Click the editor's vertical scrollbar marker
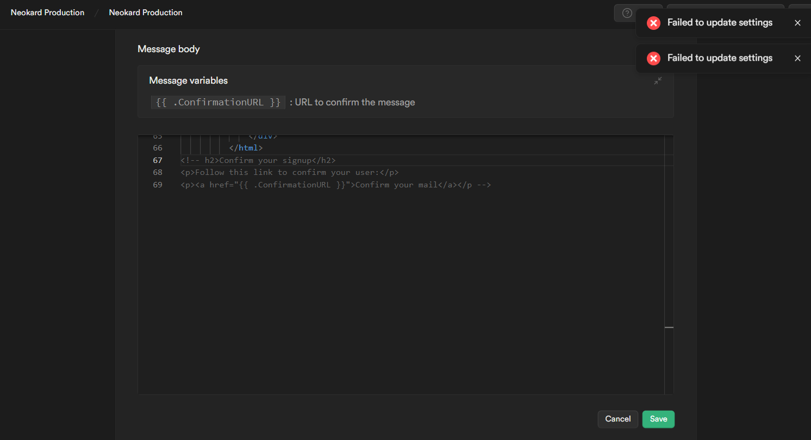The width and height of the screenshot is (811, 440). pos(669,328)
